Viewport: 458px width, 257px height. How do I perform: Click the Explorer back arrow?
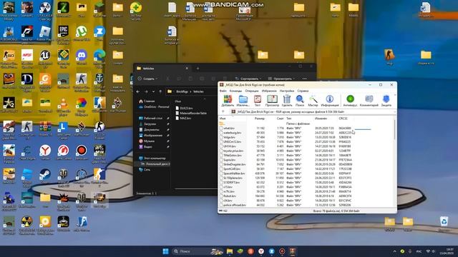138,91
